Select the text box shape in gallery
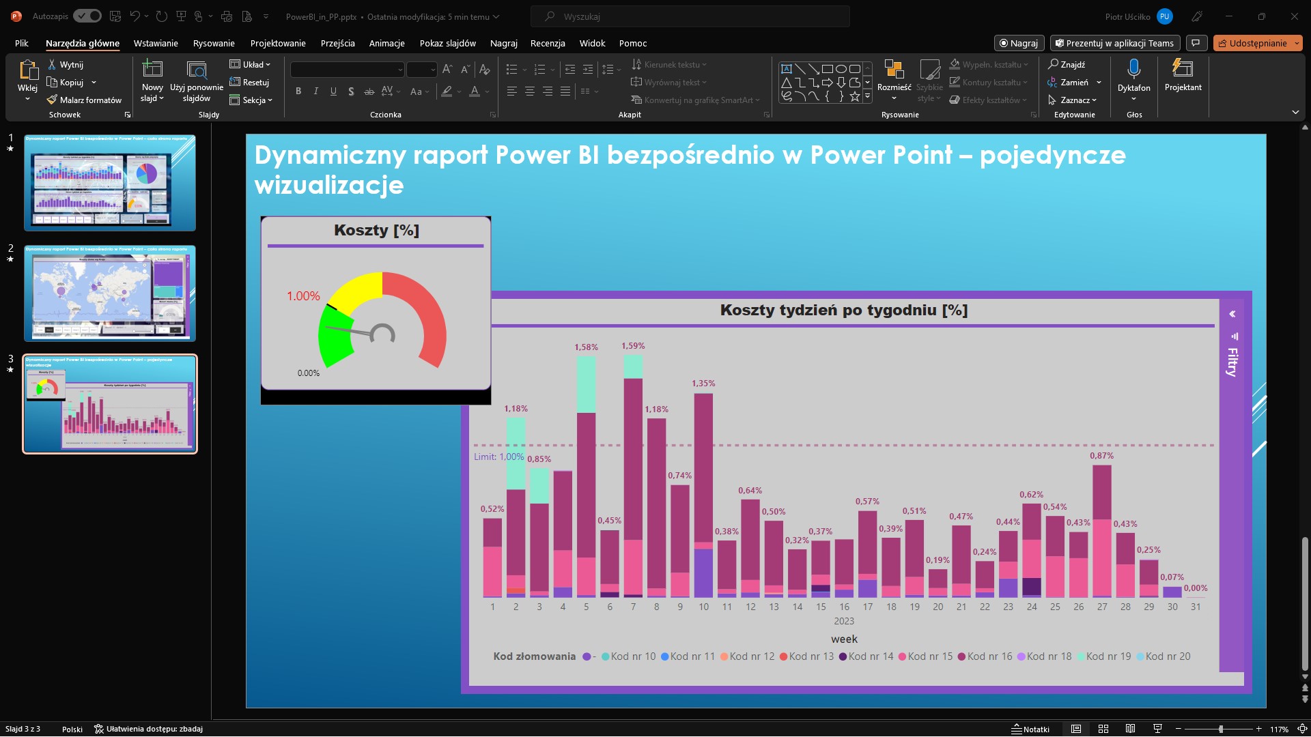1311x737 pixels. pyautogui.click(x=787, y=68)
